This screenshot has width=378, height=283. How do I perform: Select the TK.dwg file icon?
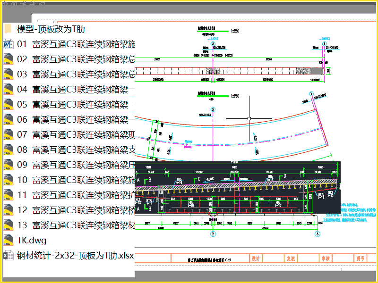(8, 241)
